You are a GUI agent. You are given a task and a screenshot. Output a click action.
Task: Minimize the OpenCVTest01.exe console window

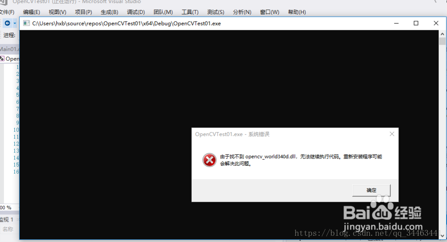pos(396,23)
